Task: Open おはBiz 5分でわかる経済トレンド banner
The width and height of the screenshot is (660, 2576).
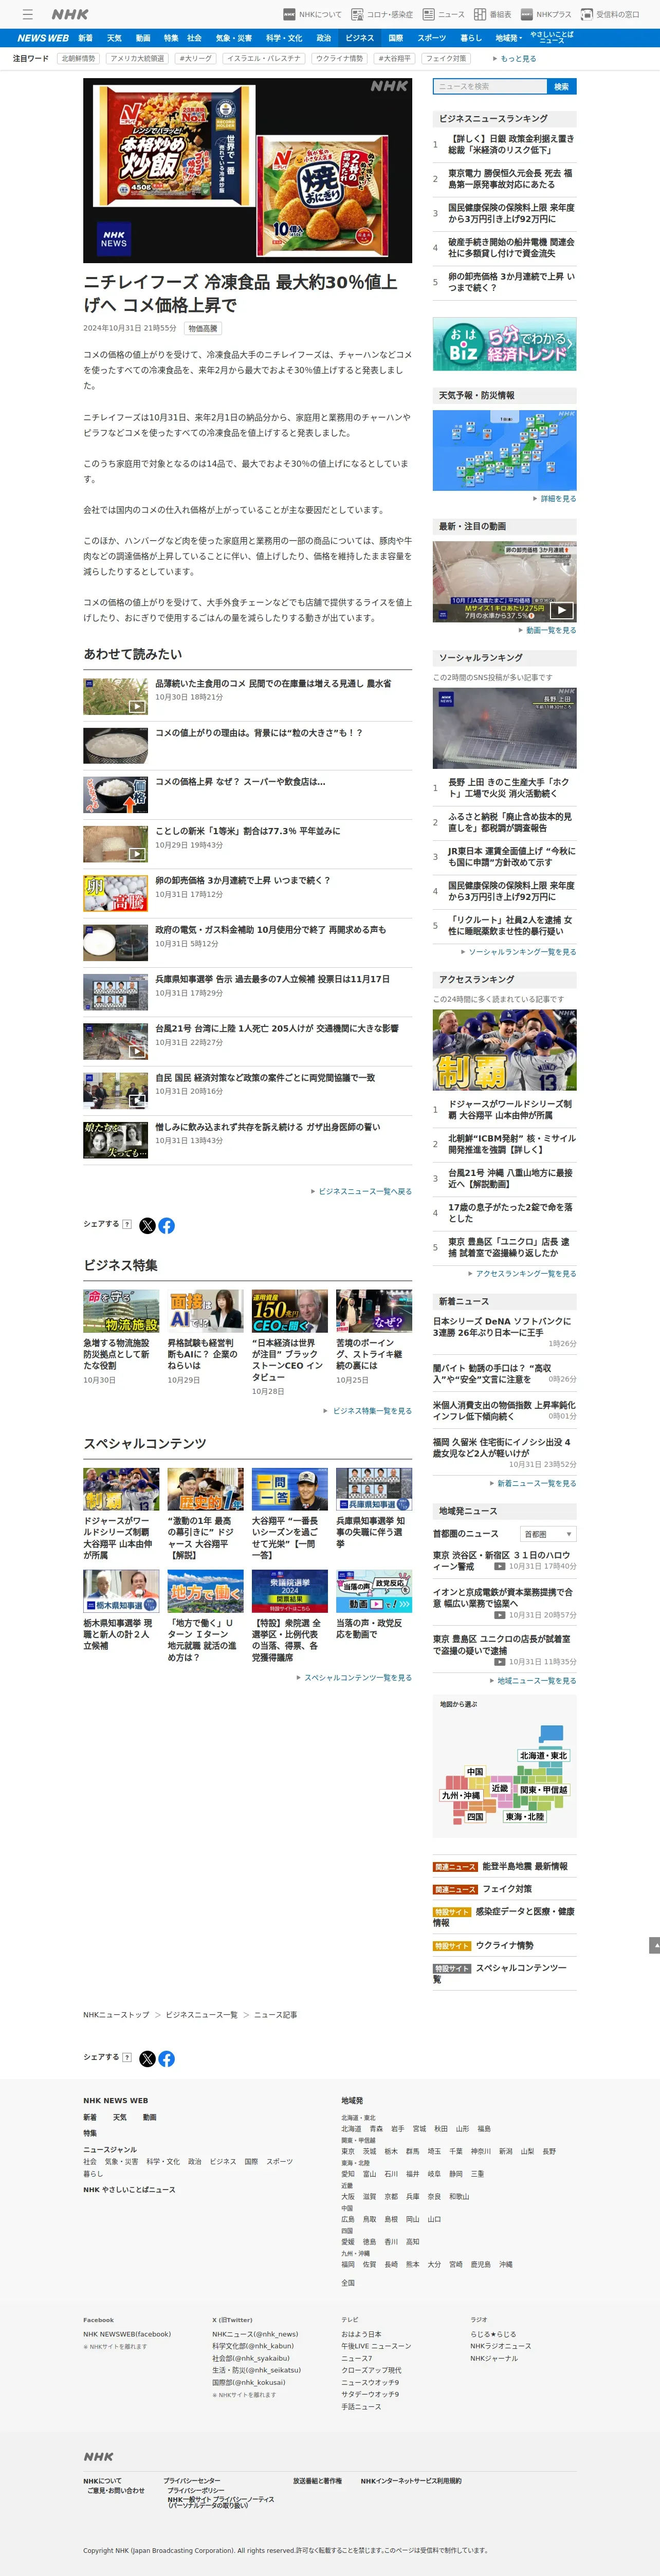Action: point(504,344)
